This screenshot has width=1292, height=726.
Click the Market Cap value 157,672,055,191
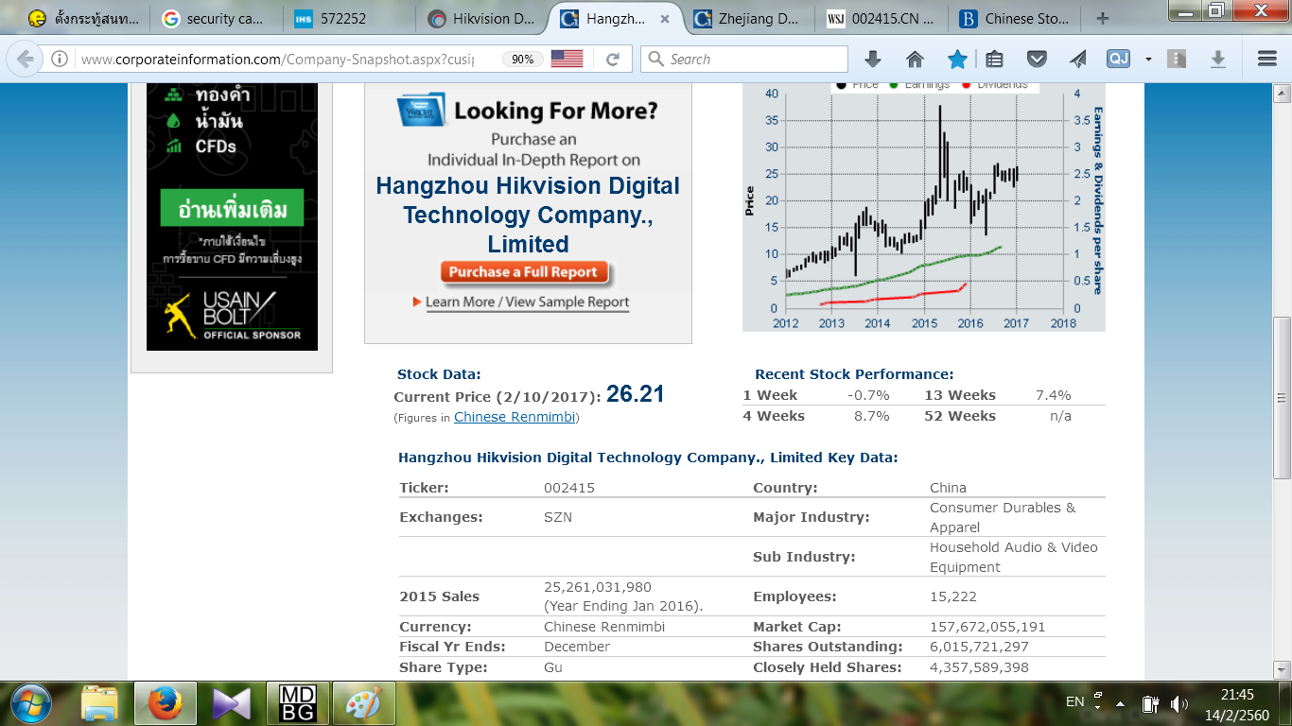987,627
